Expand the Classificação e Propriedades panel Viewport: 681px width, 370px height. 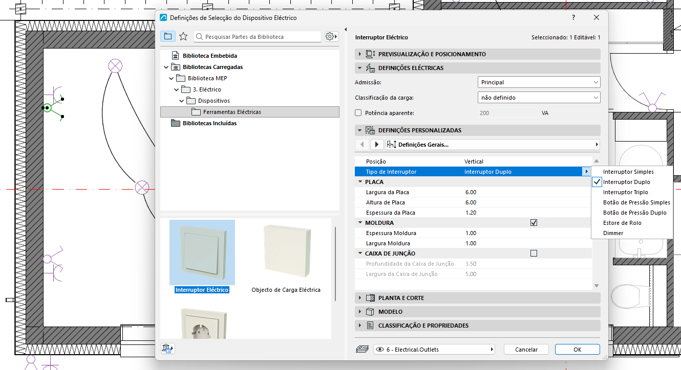pyautogui.click(x=477, y=326)
